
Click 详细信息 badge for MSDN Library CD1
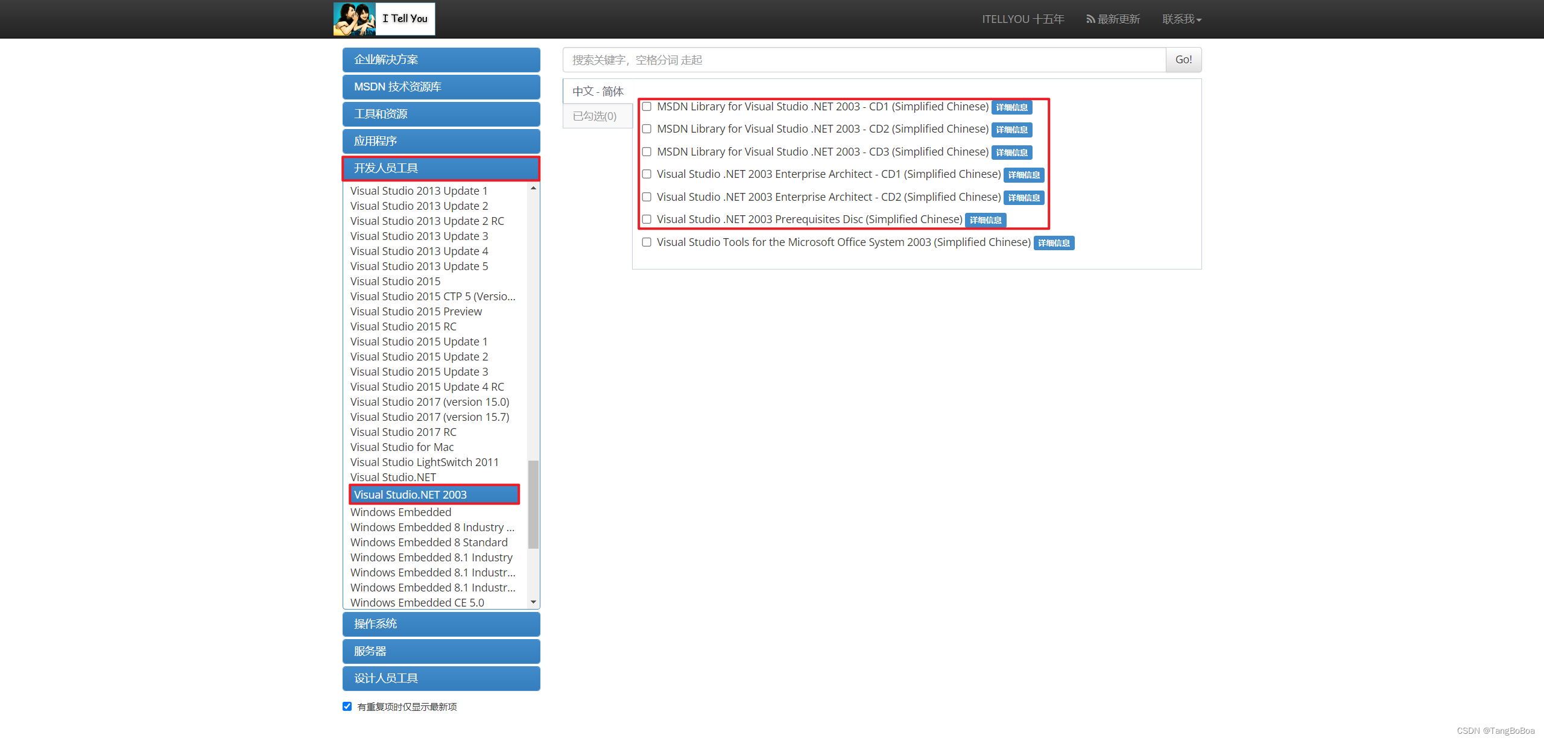[x=1011, y=107]
